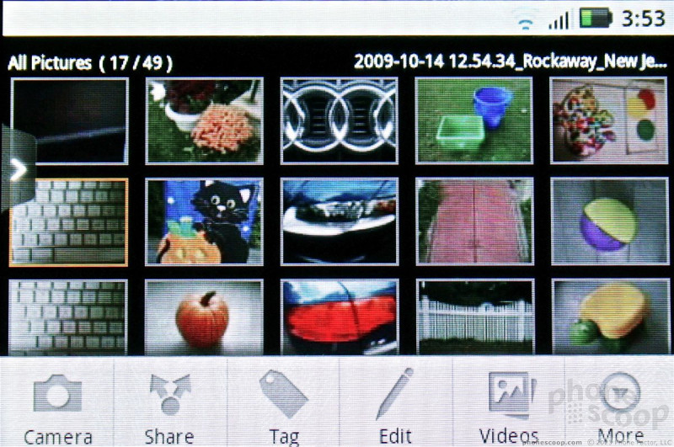Open the white picket fence photo

pos(475,317)
